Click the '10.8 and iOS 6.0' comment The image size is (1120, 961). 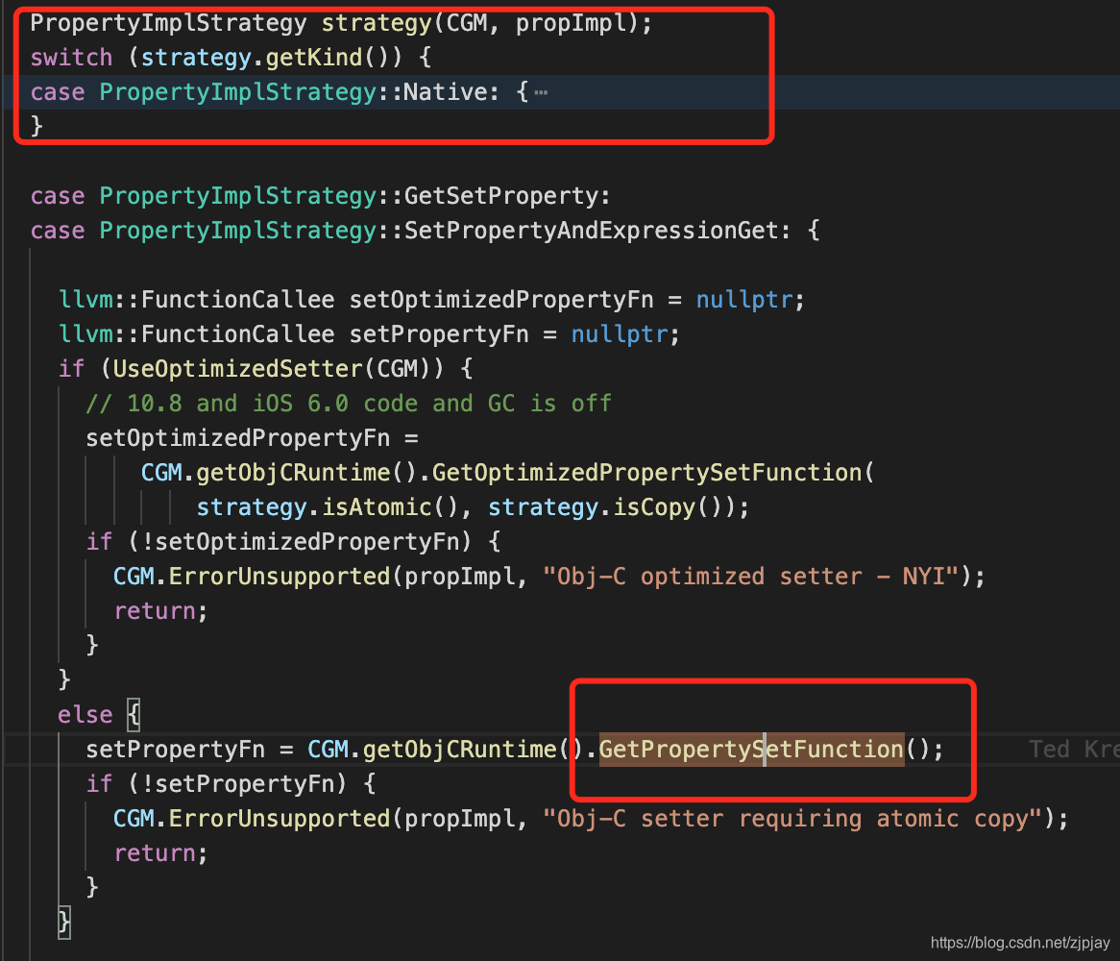pyautogui.click(x=349, y=403)
